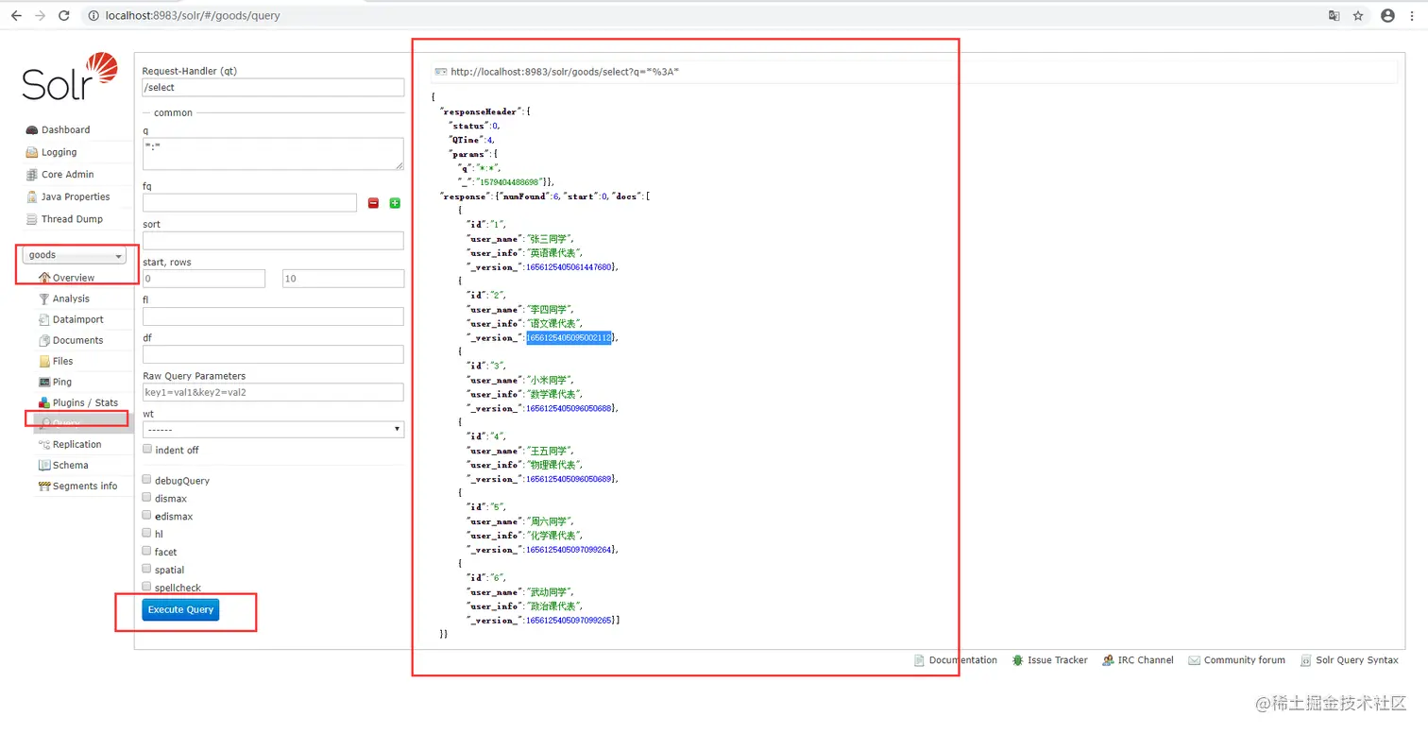The width and height of the screenshot is (1428, 734).
Task: Click the start field showing 0
Action: click(204, 279)
